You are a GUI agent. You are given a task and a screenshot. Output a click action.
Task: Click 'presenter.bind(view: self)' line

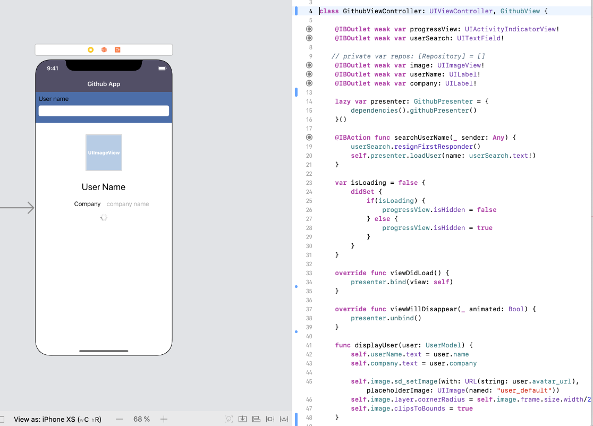[x=402, y=282]
